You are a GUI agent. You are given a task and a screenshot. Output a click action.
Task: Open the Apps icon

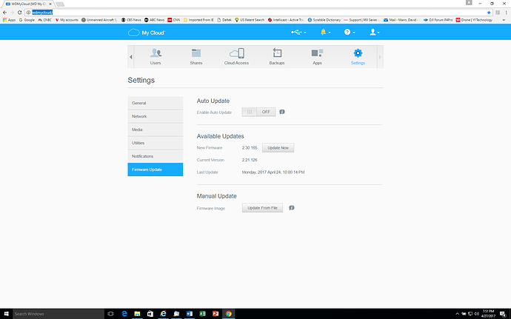[317, 53]
